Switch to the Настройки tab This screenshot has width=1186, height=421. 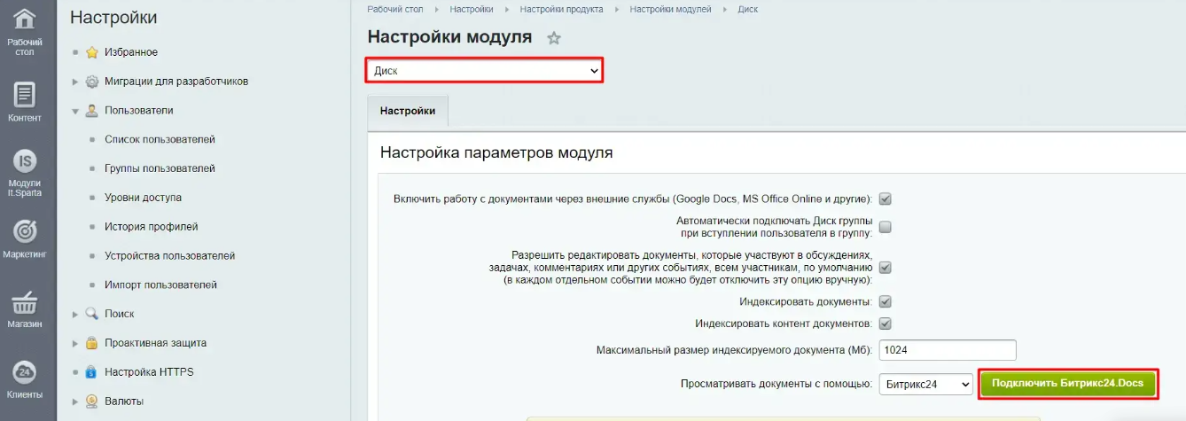(408, 111)
